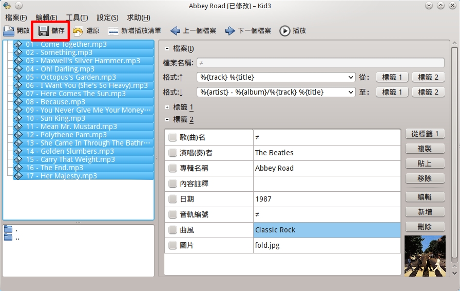Select 05 - Octopus's Garden.mp3
This screenshot has width=460, height=291.
click(83, 77)
